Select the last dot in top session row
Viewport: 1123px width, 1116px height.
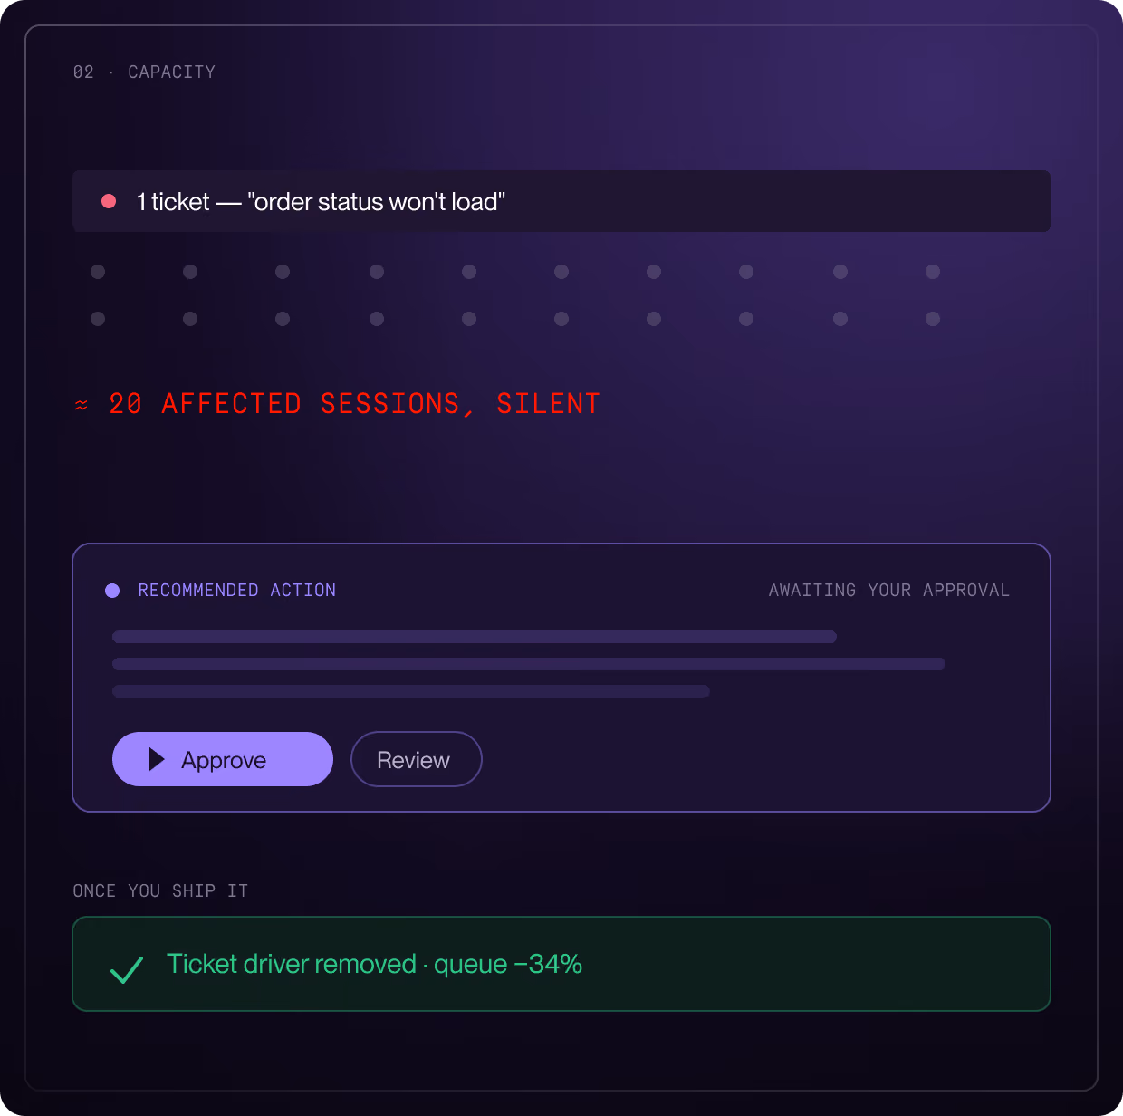point(933,272)
